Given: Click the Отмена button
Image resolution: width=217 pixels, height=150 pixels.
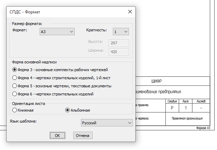Looking at the screenshot, I should coord(83,136).
